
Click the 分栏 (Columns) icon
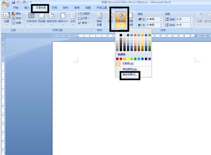click(x=73, y=18)
